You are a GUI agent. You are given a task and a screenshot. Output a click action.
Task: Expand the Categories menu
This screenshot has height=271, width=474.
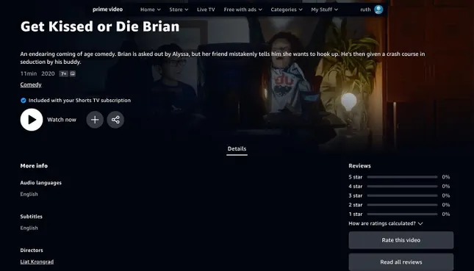tap(287, 10)
